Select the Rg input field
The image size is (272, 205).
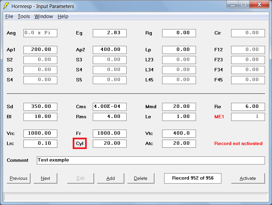tap(179, 33)
